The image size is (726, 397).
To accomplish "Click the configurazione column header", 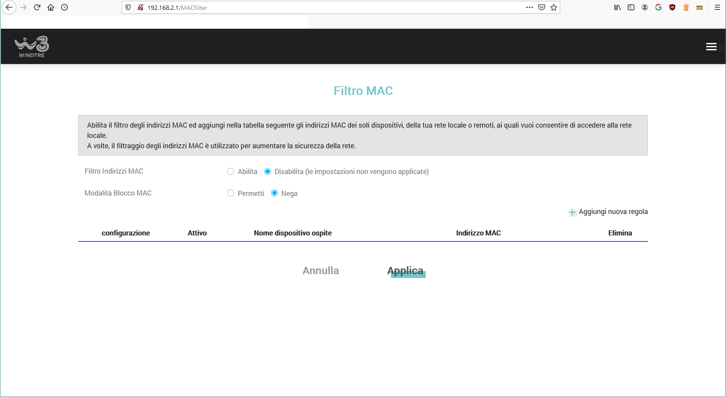I will click(x=126, y=233).
